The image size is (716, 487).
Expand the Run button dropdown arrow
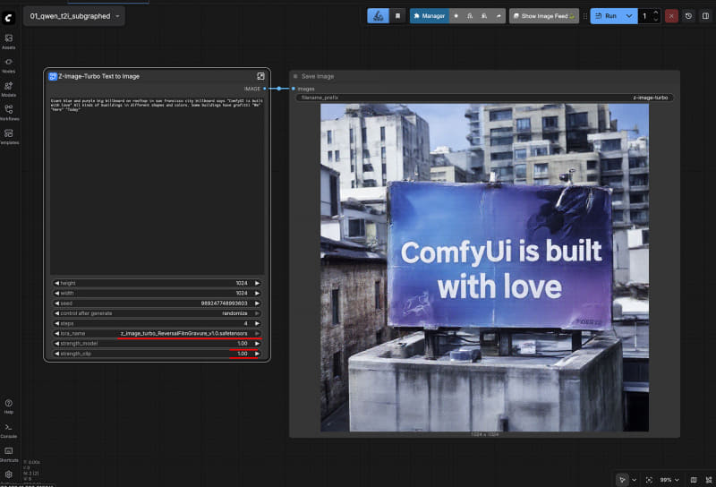coord(629,15)
